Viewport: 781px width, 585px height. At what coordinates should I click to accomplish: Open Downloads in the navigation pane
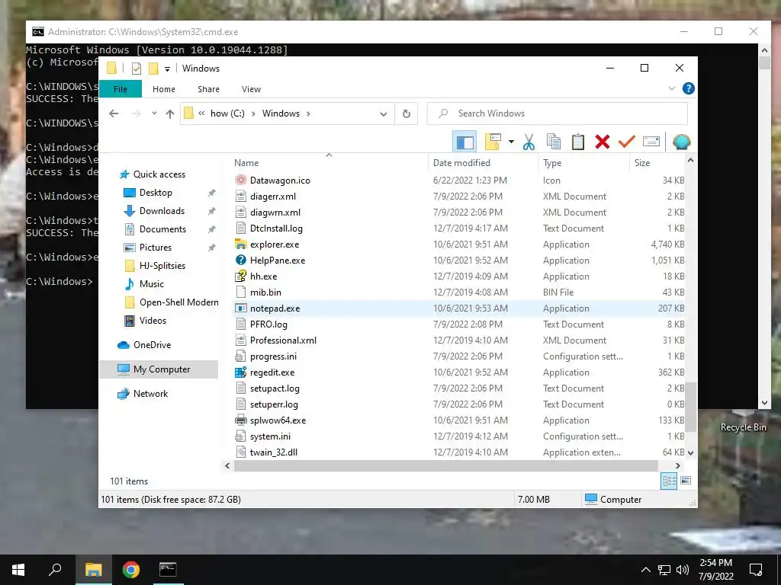click(x=162, y=211)
